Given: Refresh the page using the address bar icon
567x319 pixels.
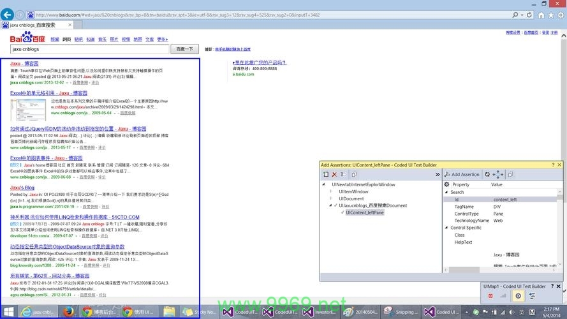Looking at the screenshot, I should pos(529,15).
